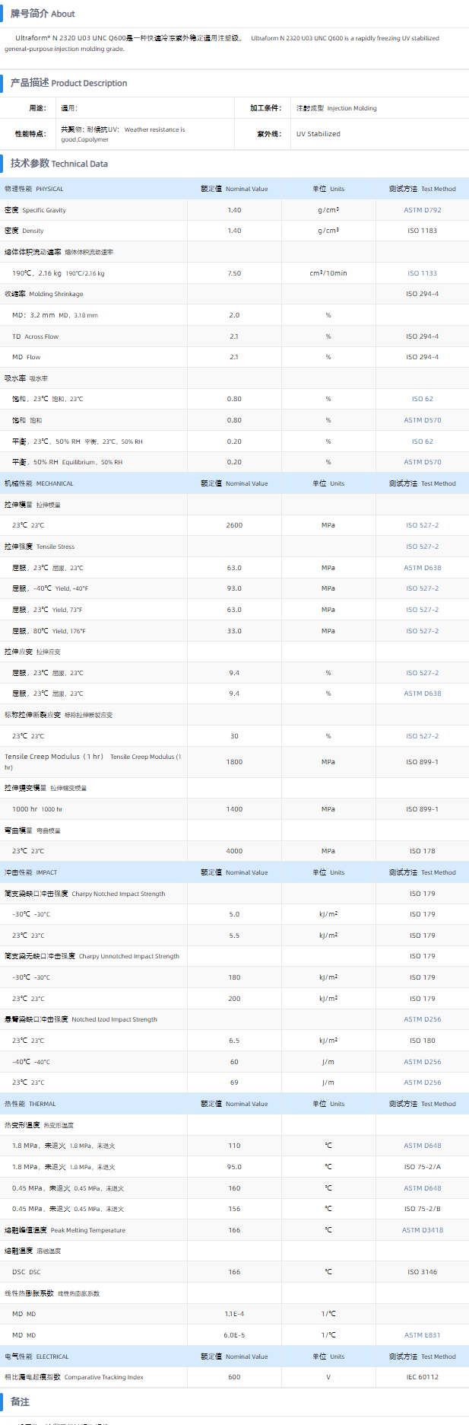Click the tensile creep value '1800'
This screenshot has height=1425, width=469.
234,762
